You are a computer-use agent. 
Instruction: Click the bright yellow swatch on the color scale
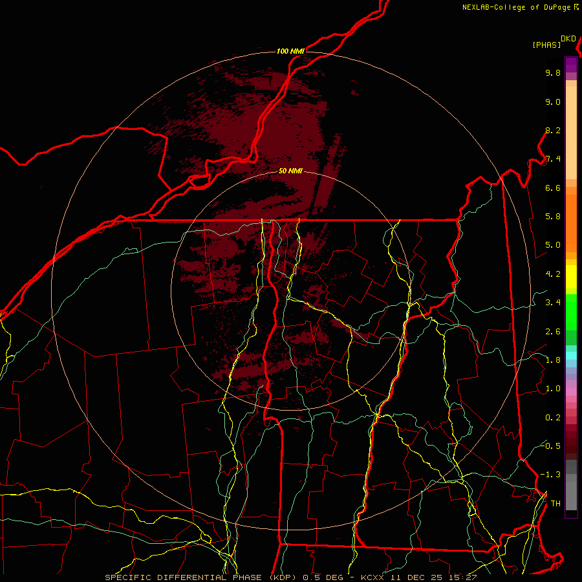(x=571, y=277)
